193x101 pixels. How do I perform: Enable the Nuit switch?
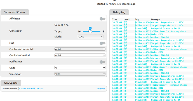pyautogui.click(x=103, y=43)
